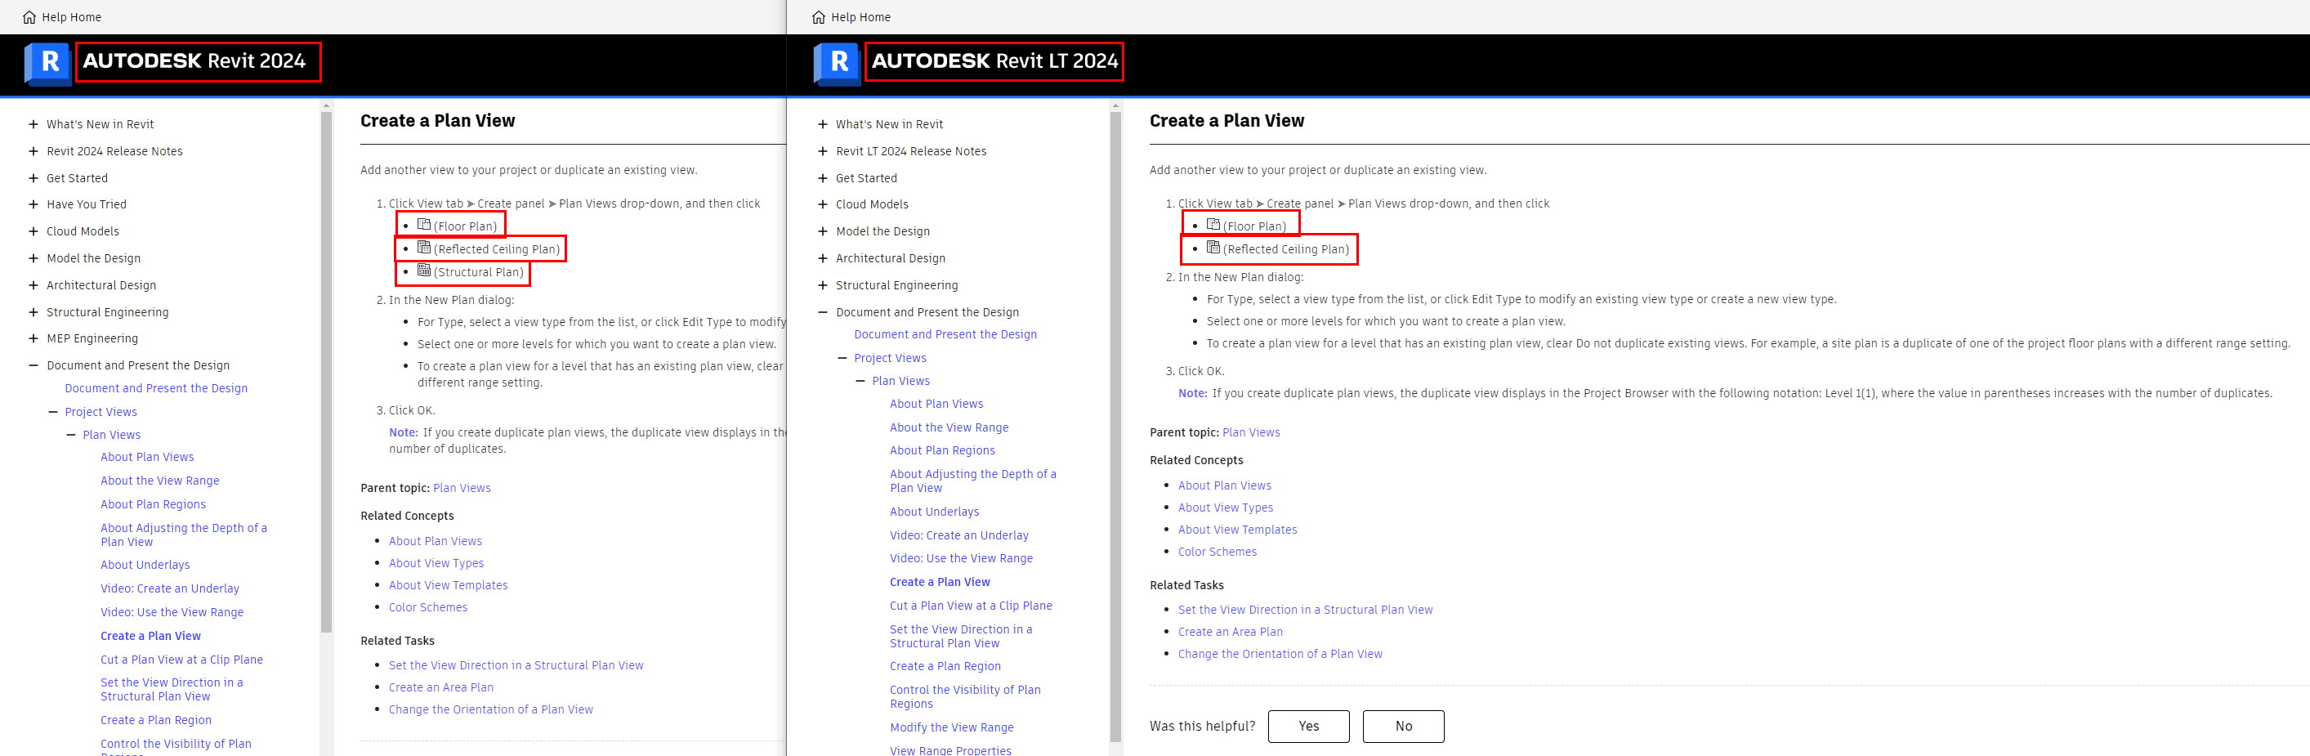Open About Adjusting the Depth of a Plan View in Revit LT sidebar
Screen dimensions: 2310x756
pos(973,481)
